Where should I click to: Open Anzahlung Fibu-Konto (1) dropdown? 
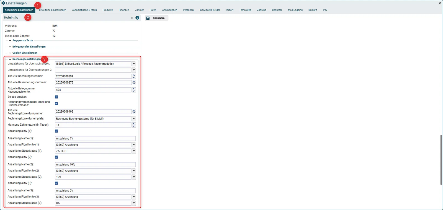coord(134,145)
